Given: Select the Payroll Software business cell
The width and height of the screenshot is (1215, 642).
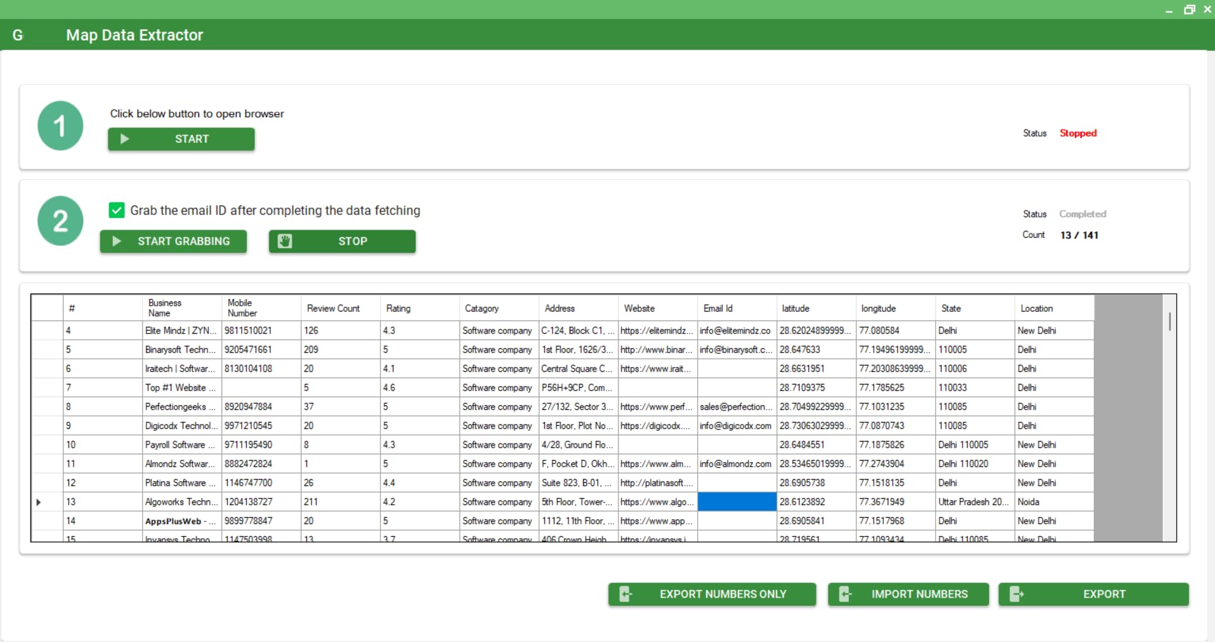Looking at the screenshot, I should click(x=182, y=445).
